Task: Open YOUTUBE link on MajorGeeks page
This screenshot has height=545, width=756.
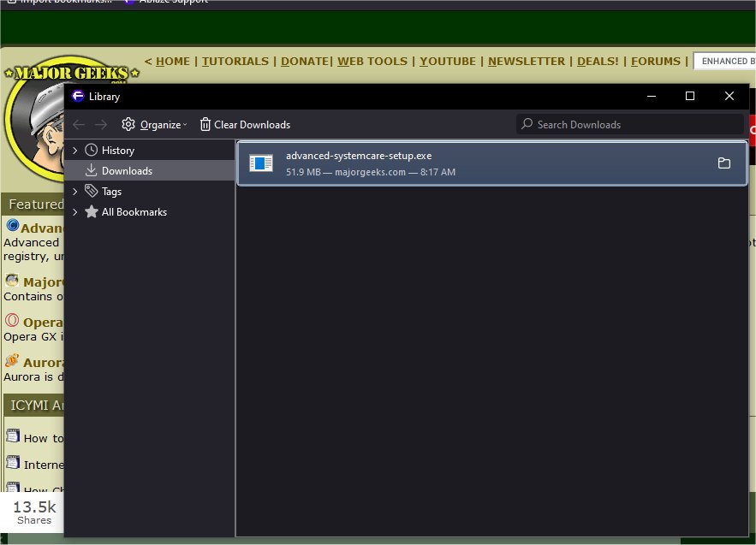Action: click(448, 62)
